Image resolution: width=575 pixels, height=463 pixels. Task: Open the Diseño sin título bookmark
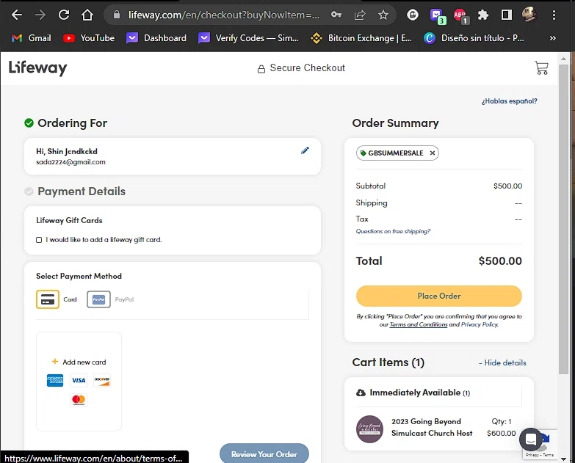[474, 38]
